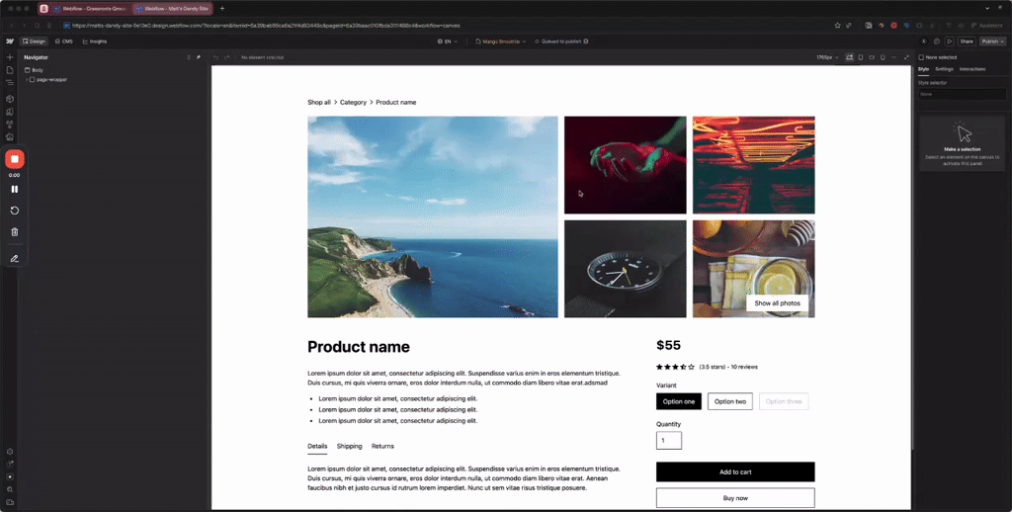The height and width of the screenshot is (512, 1012).
Task: Open the canvas width px dropdown
Action: (x=827, y=57)
